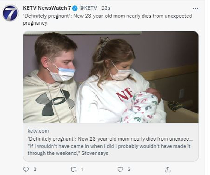This screenshot has width=210, height=175.
Task: Click the retweet count number 1
Action: (82, 169)
